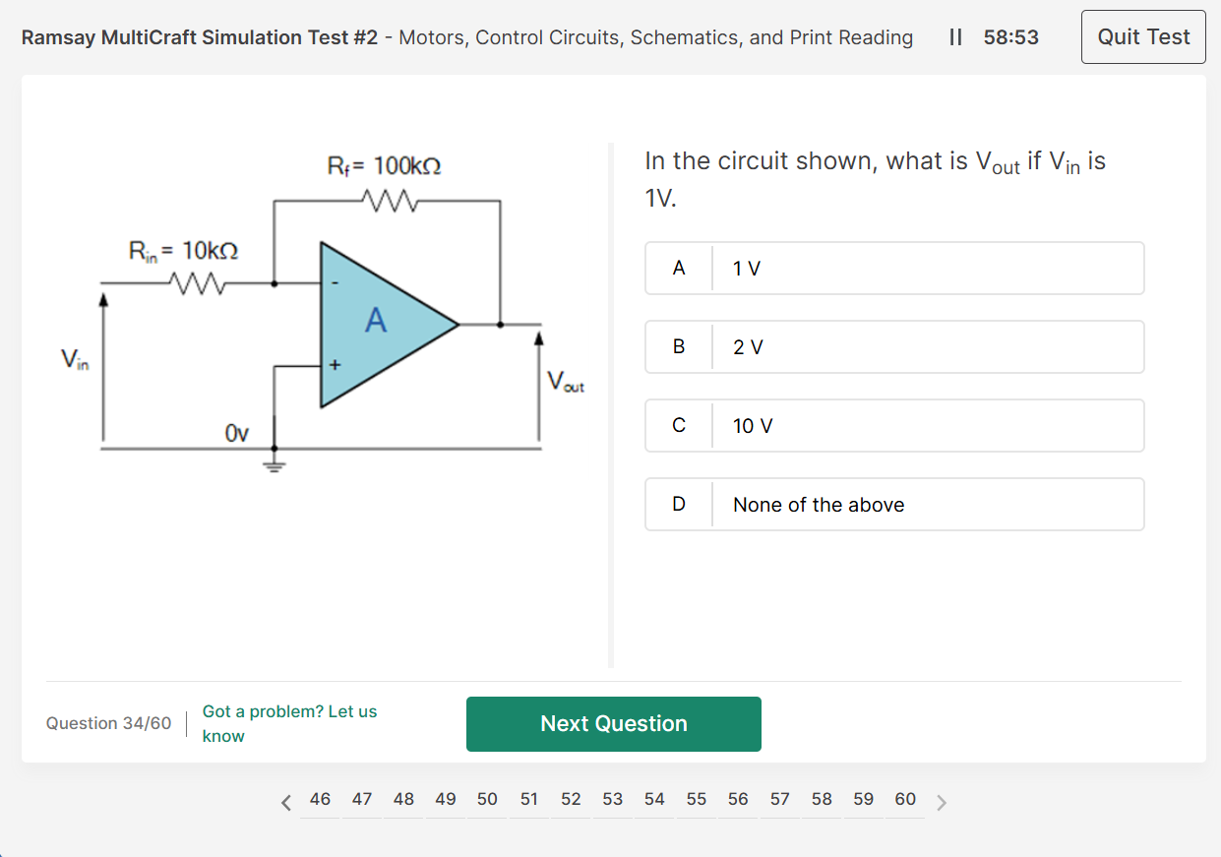Click the ground symbol in the circuit
Image resolution: width=1221 pixels, height=857 pixels.
[274, 462]
